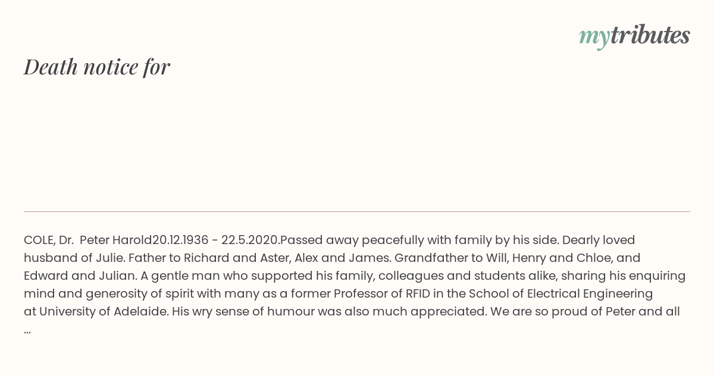
Task: Click the horizontal divider line
Action: (357, 211)
